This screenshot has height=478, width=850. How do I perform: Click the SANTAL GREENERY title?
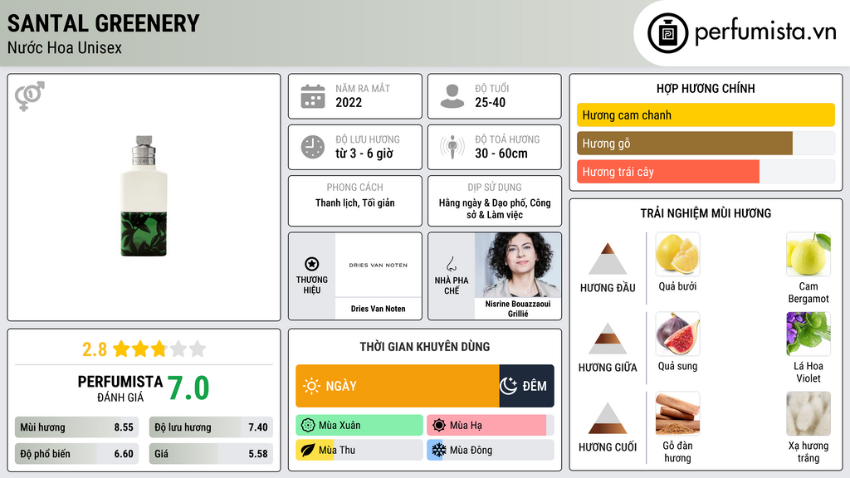(x=104, y=23)
